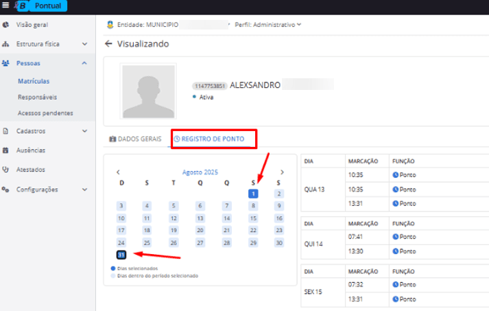Screen dimensions: 489x311
Task: Go to next month in calendar
Action: tap(282, 172)
